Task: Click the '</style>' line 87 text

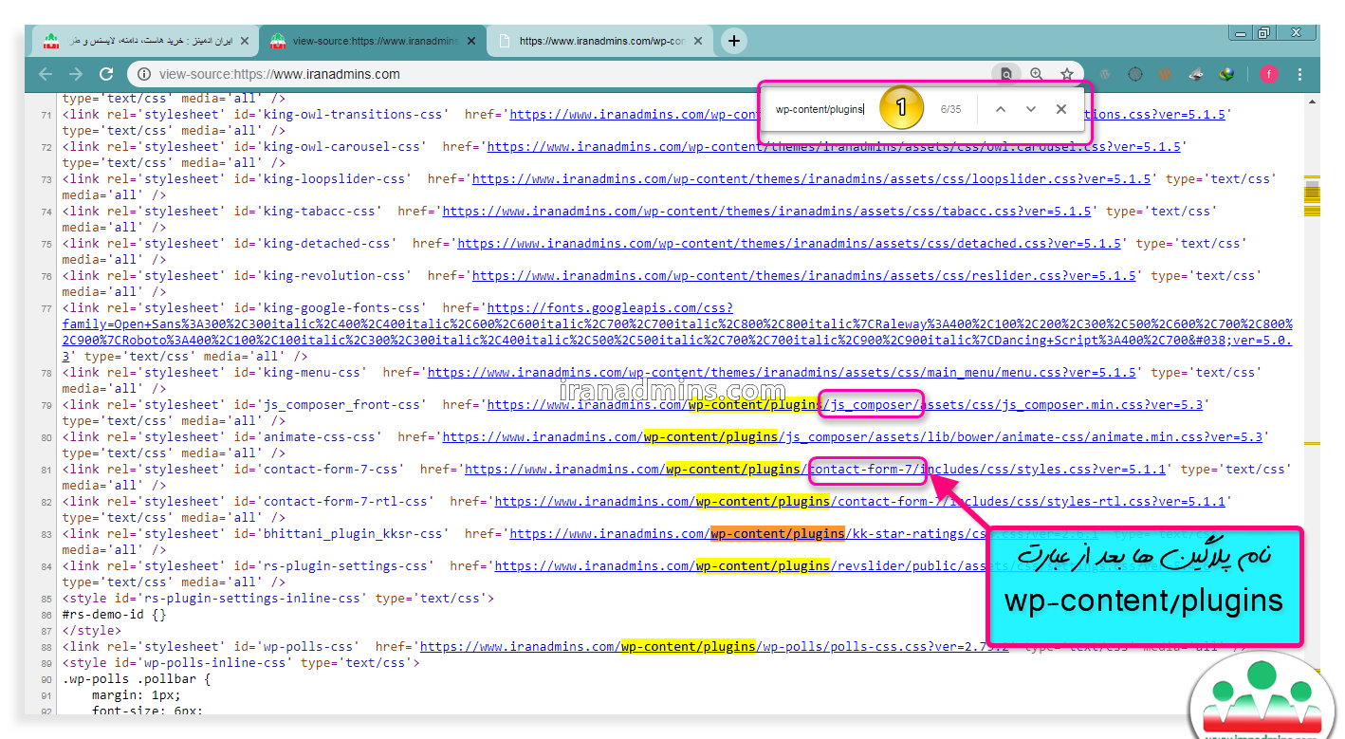Action: 91,630
